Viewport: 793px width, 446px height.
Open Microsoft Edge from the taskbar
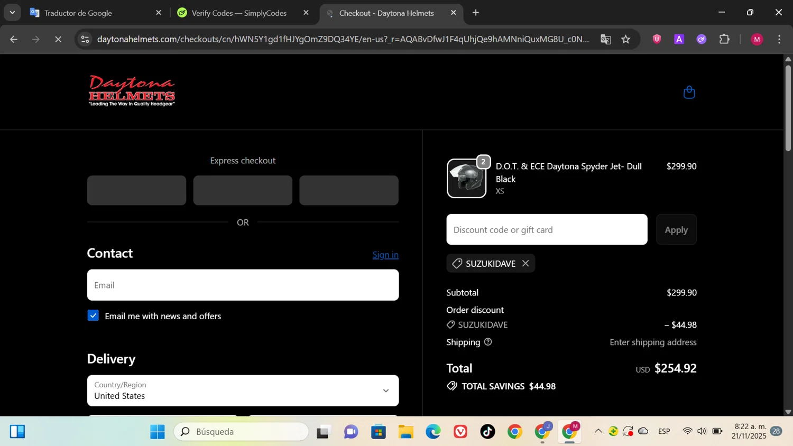(434, 432)
